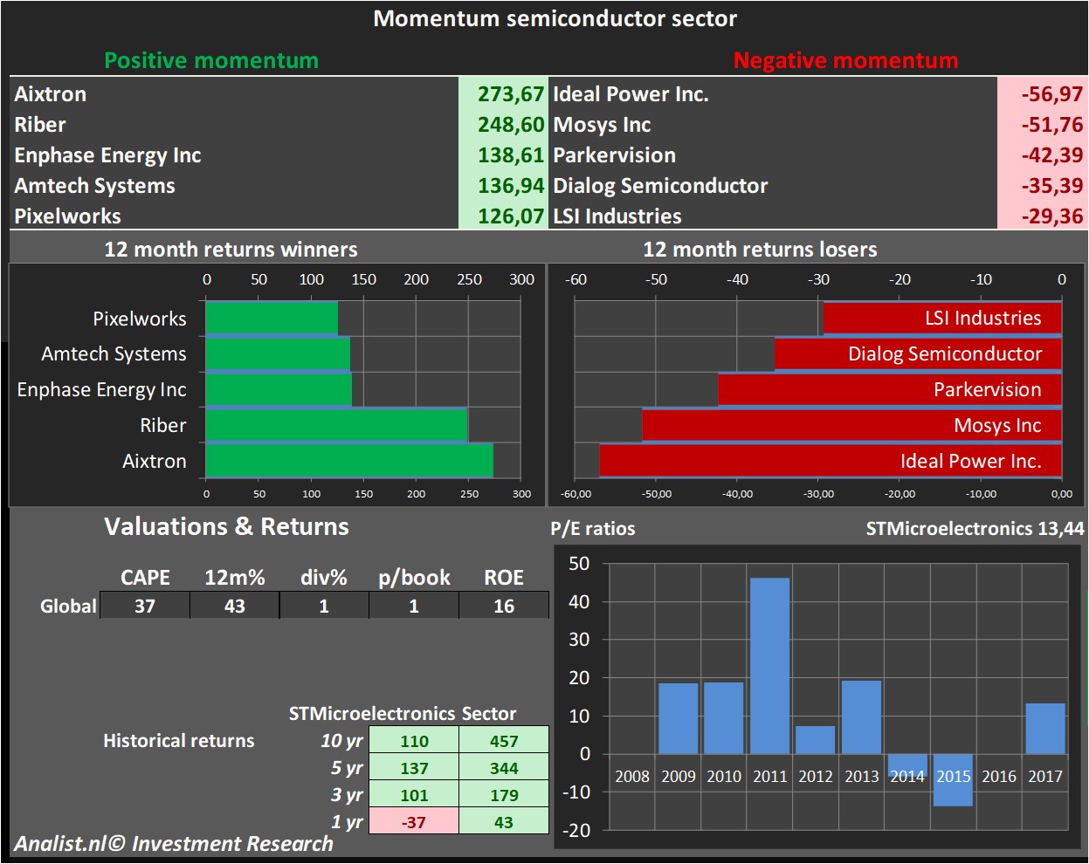Select the Global CAPE cell showing 37
This screenshot has height=864, width=1089.
pyautogui.click(x=145, y=606)
